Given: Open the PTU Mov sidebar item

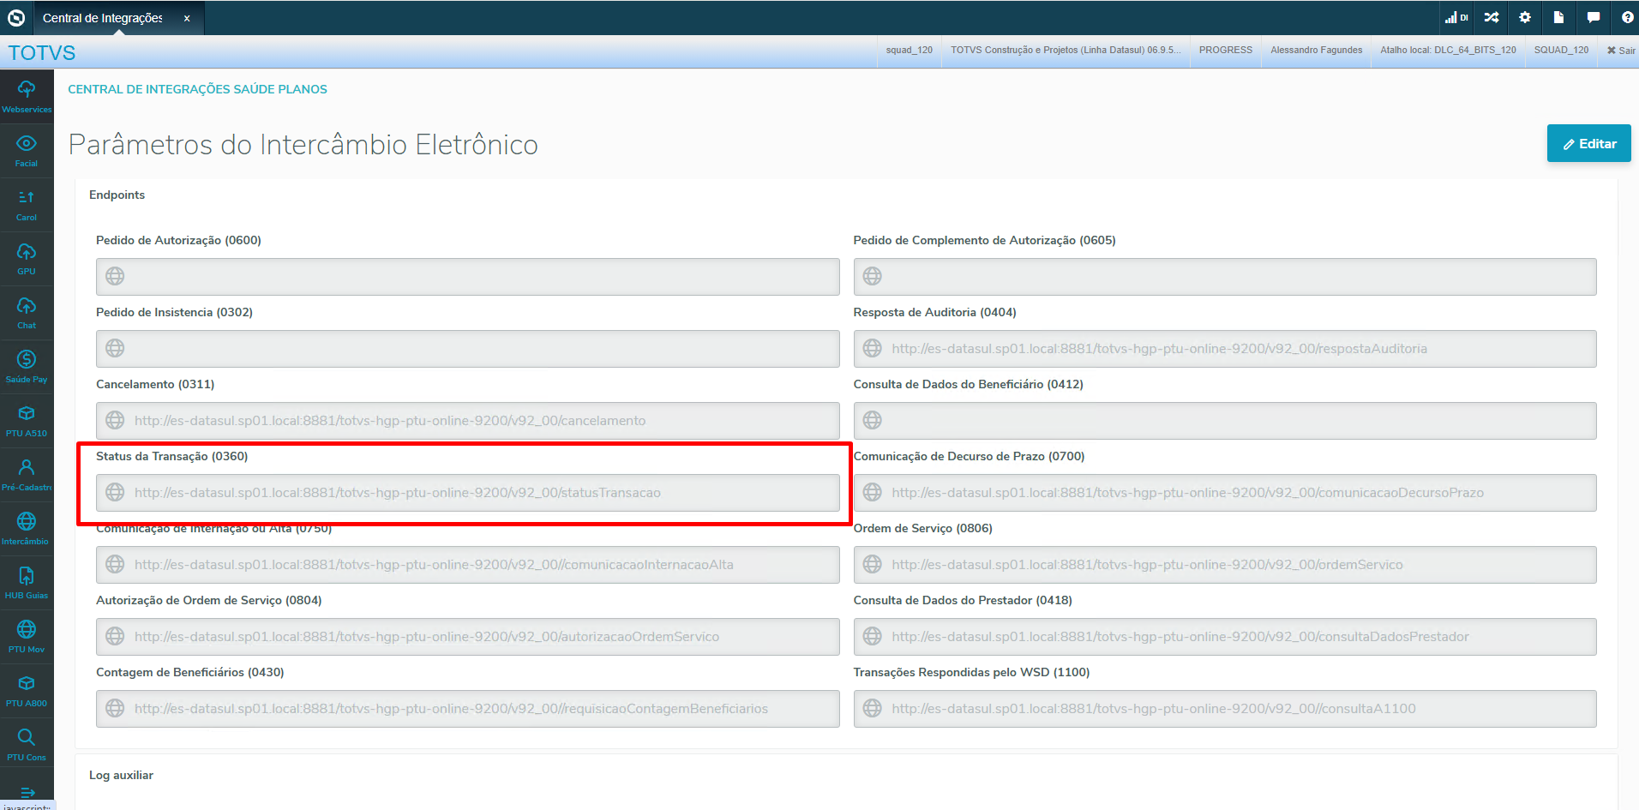Looking at the screenshot, I should (27, 637).
